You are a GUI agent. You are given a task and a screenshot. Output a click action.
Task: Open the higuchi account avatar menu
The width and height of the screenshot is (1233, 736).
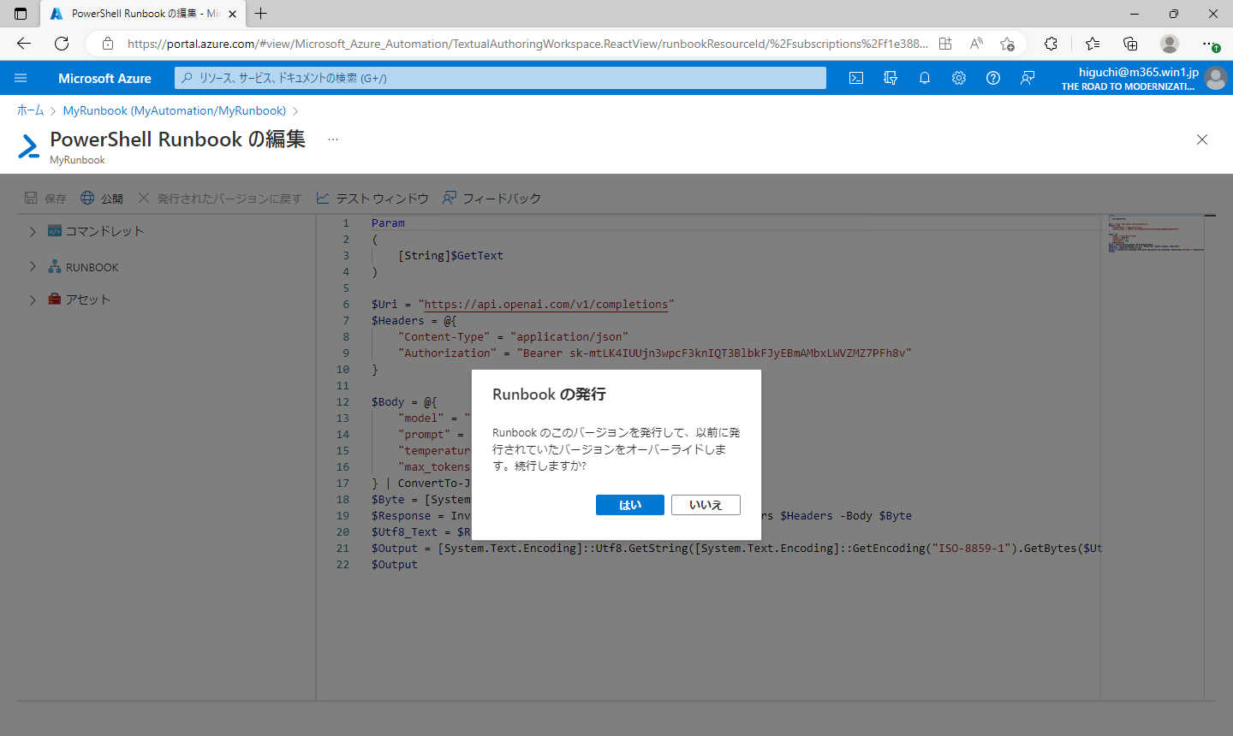click(x=1215, y=78)
